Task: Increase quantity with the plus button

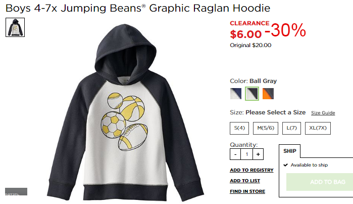Action: click(258, 154)
